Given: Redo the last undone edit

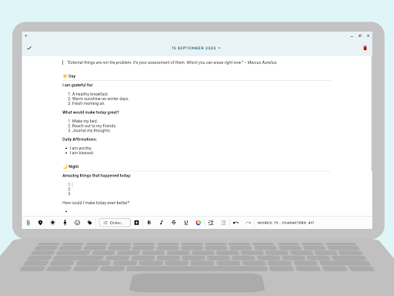Looking at the screenshot, I should click(x=248, y=223).
